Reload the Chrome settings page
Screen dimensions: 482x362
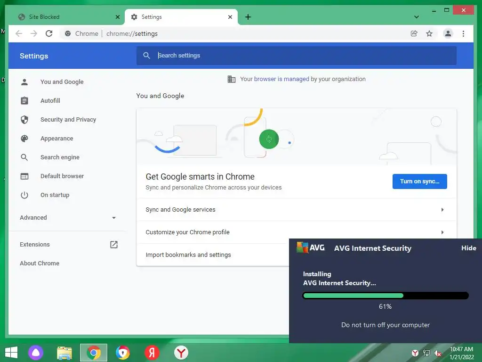point(49,33)
